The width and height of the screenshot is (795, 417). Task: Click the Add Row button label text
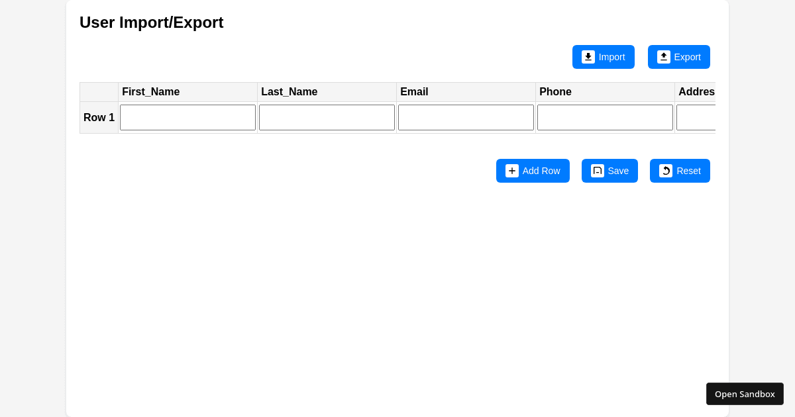click(541, 171)
